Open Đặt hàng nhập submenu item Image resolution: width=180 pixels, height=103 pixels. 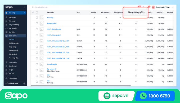click(x=13, y=43)
